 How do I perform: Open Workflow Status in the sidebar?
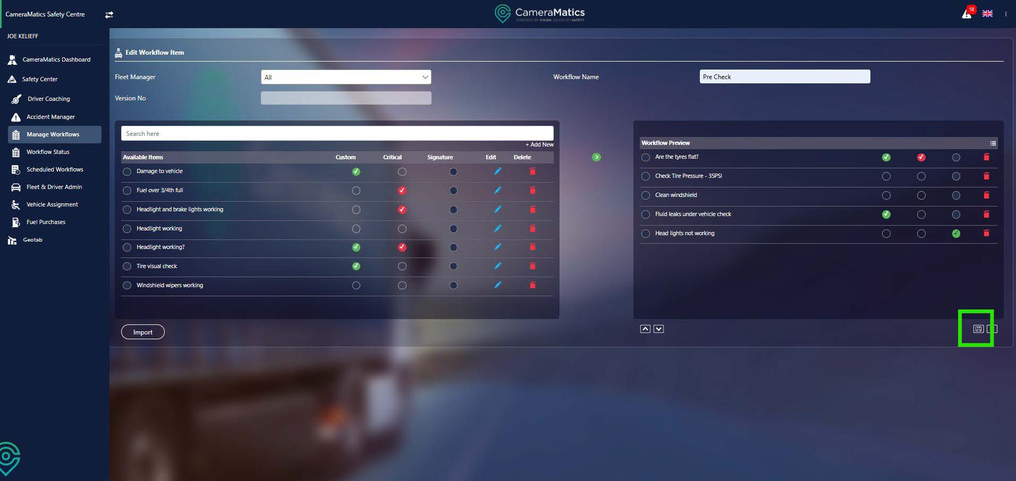tap(48, 152)
